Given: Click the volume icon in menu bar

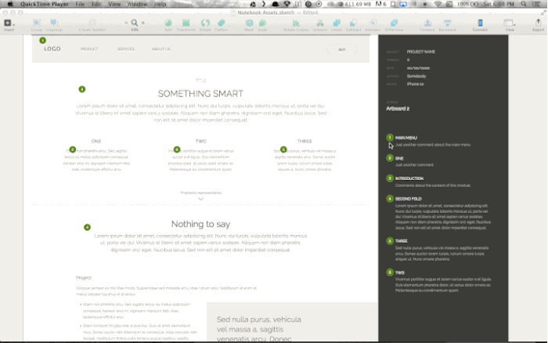Looking at the screenshot, I should (x=425, y=4).
